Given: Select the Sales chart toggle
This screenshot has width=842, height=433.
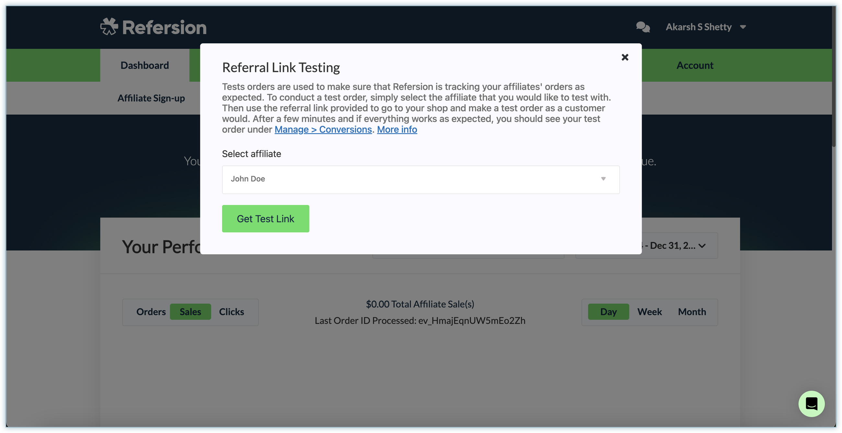Looking at the screenshot, I should click(190, 312).
